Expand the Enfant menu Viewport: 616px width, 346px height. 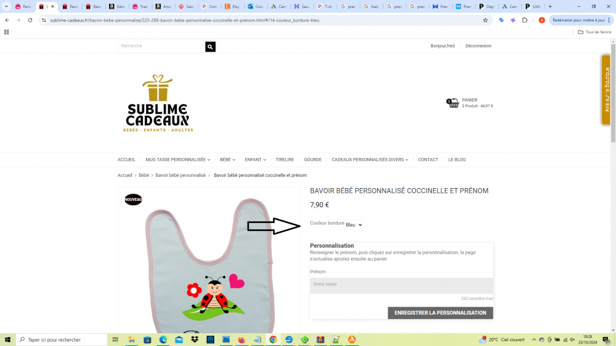[256, 160]
